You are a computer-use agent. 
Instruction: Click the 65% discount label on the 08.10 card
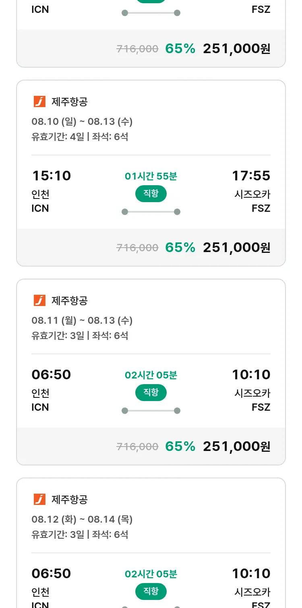[180, 247]
